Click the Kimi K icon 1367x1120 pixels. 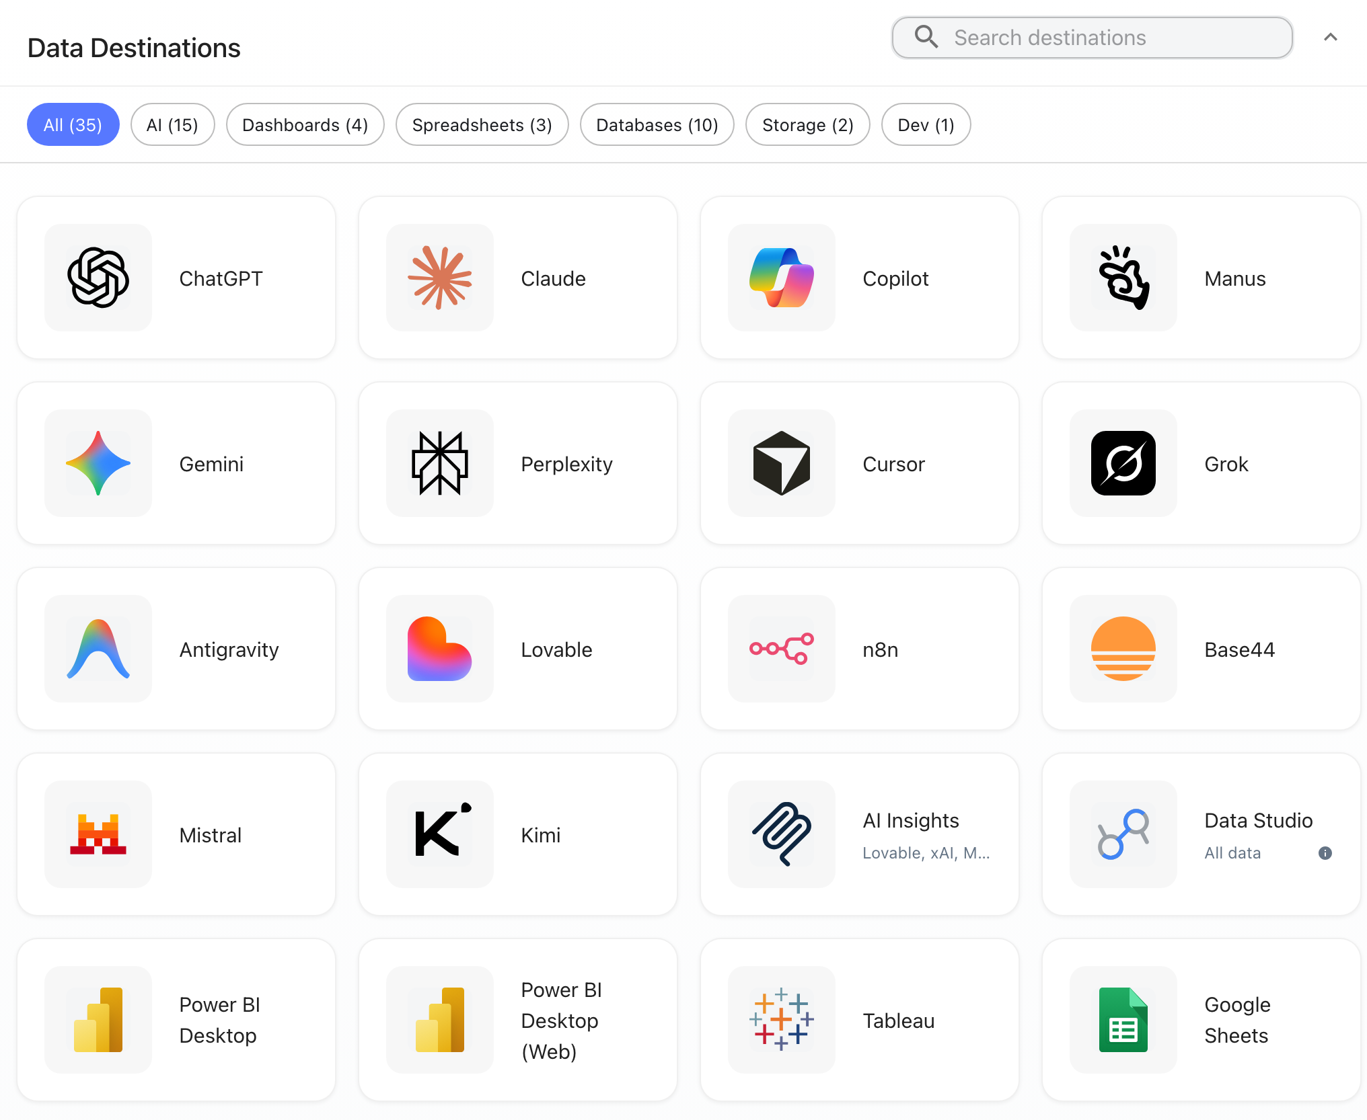pos(443,830)
